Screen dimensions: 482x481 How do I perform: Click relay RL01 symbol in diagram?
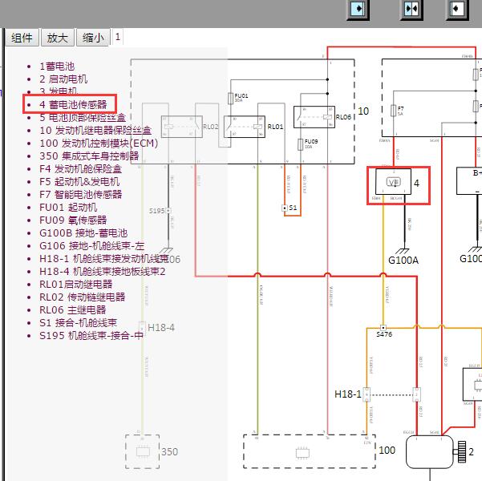[x=245, y=127]
